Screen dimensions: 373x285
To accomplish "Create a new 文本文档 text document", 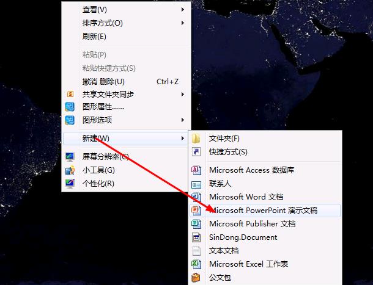I will tap(224, 251).
